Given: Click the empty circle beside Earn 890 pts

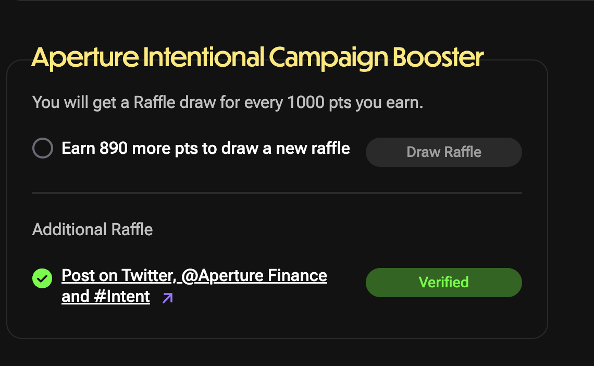Looking at the screenshot, I should pos(42,148).
